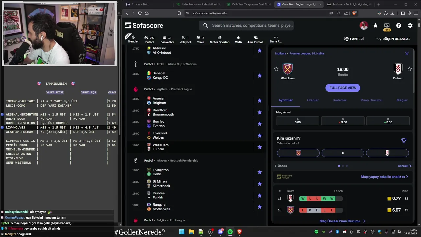The height and width of the screenshot is (237, 421).
Task: Unfavorite the Brentford–Bournemouth match star
Action: (260, 112)
